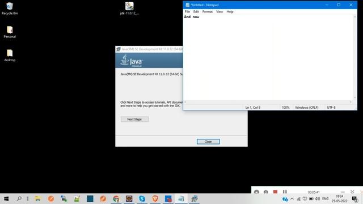The height and width of the screenshot is (204, 363).
Task: Open Notepad View menu
Action: click(x=220, y=11)
